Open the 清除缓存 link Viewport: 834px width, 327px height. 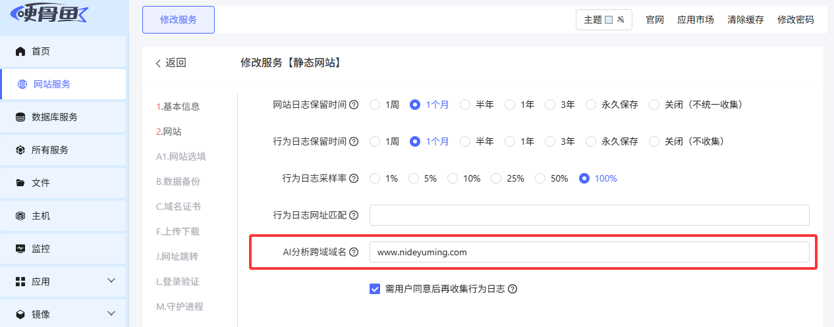tap(745, 20)
